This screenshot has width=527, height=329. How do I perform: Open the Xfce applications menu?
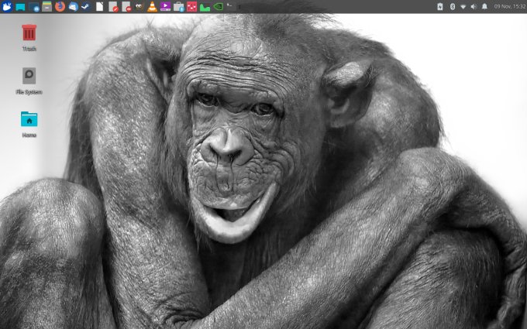(7, 6)
